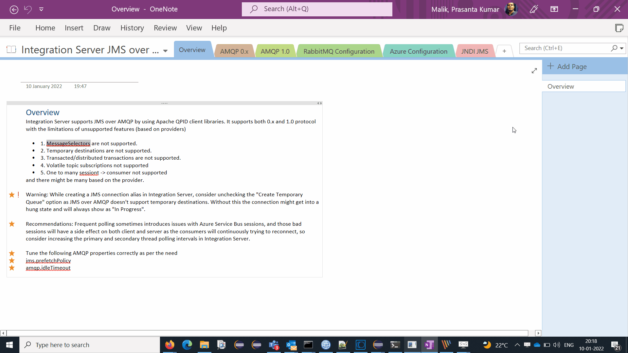628x353 pixels.
Task: Expand page to full view icon
Action: click(x=534, y=71)
